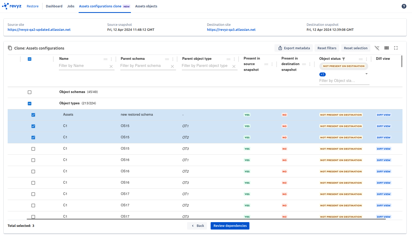Open the column chooser icon
412x239 pixels.
(x=386, y=48)
